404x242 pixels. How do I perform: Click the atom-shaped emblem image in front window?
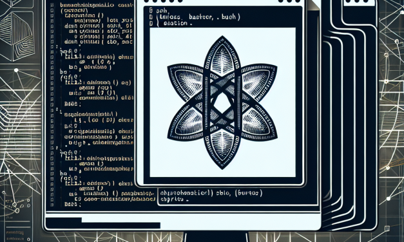coord(222,102)
